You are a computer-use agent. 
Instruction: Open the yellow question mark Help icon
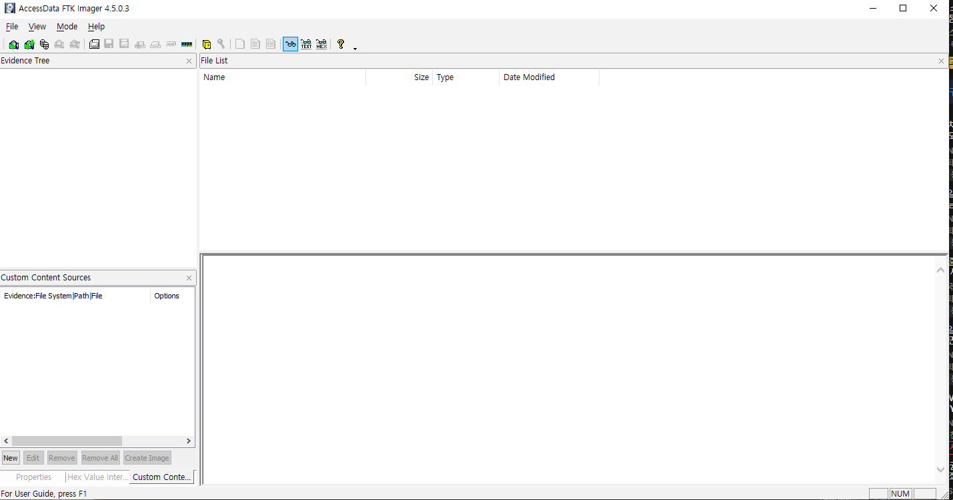(341, 45)
